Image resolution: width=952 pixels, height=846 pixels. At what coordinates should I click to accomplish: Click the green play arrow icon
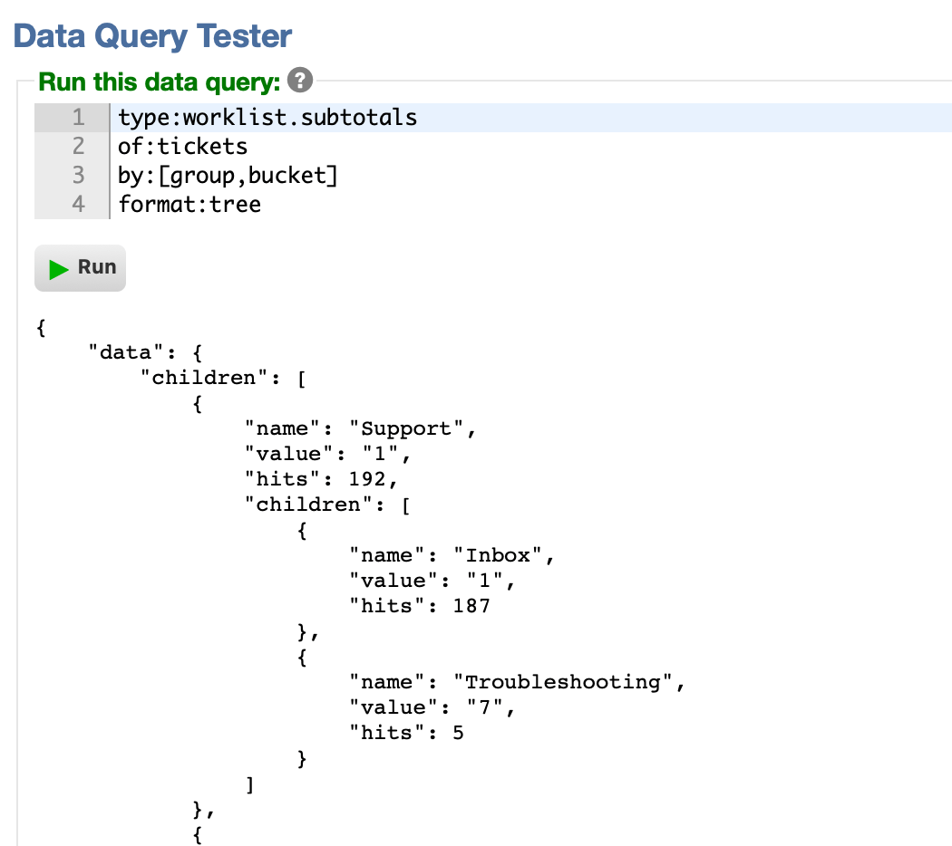pyautogui.click(x=58, y=269)
